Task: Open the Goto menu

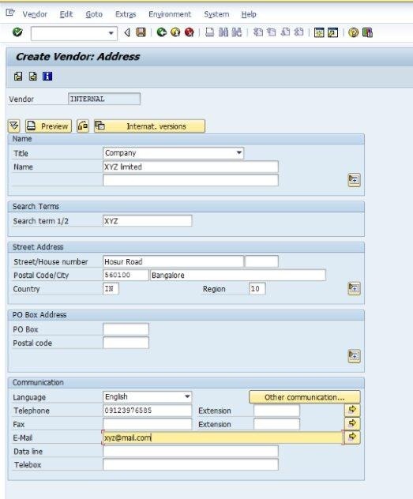Action: [x=94, y=14]
